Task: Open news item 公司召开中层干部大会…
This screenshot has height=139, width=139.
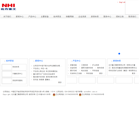Action: tap(47, 66)
